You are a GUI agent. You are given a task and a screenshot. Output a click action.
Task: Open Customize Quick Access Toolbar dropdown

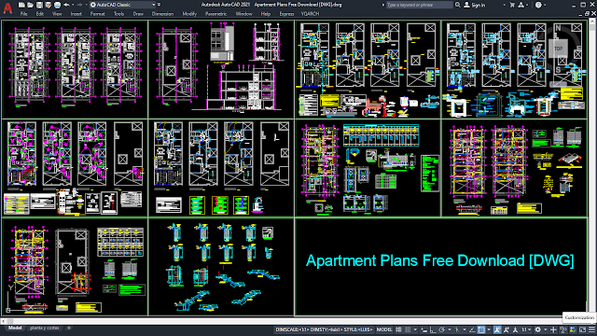pyautogui.click(x=160, y=5)
